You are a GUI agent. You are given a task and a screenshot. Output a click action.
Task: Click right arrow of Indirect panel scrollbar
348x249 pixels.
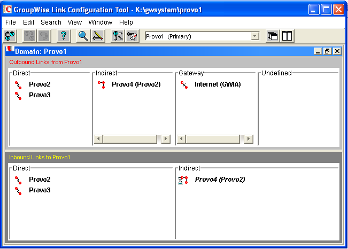coord(166,139)
